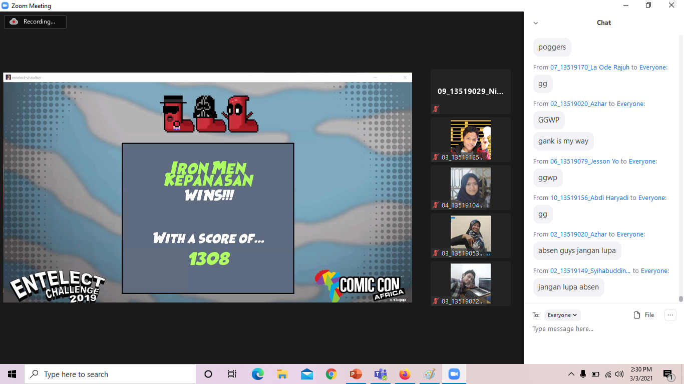Open the Action Center notifications icon

(x=668, y=374)
